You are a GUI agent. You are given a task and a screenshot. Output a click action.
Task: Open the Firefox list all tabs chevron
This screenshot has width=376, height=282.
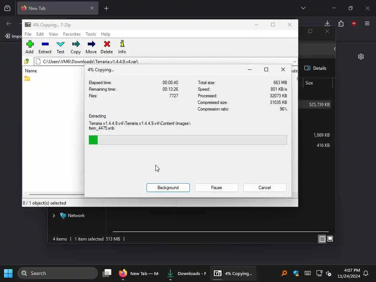303,8
